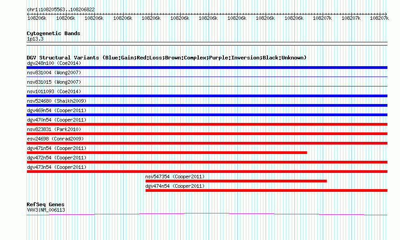Click the first 108207k ruler tick label
This screenshot has width=400, height=240.
[322, 18]
